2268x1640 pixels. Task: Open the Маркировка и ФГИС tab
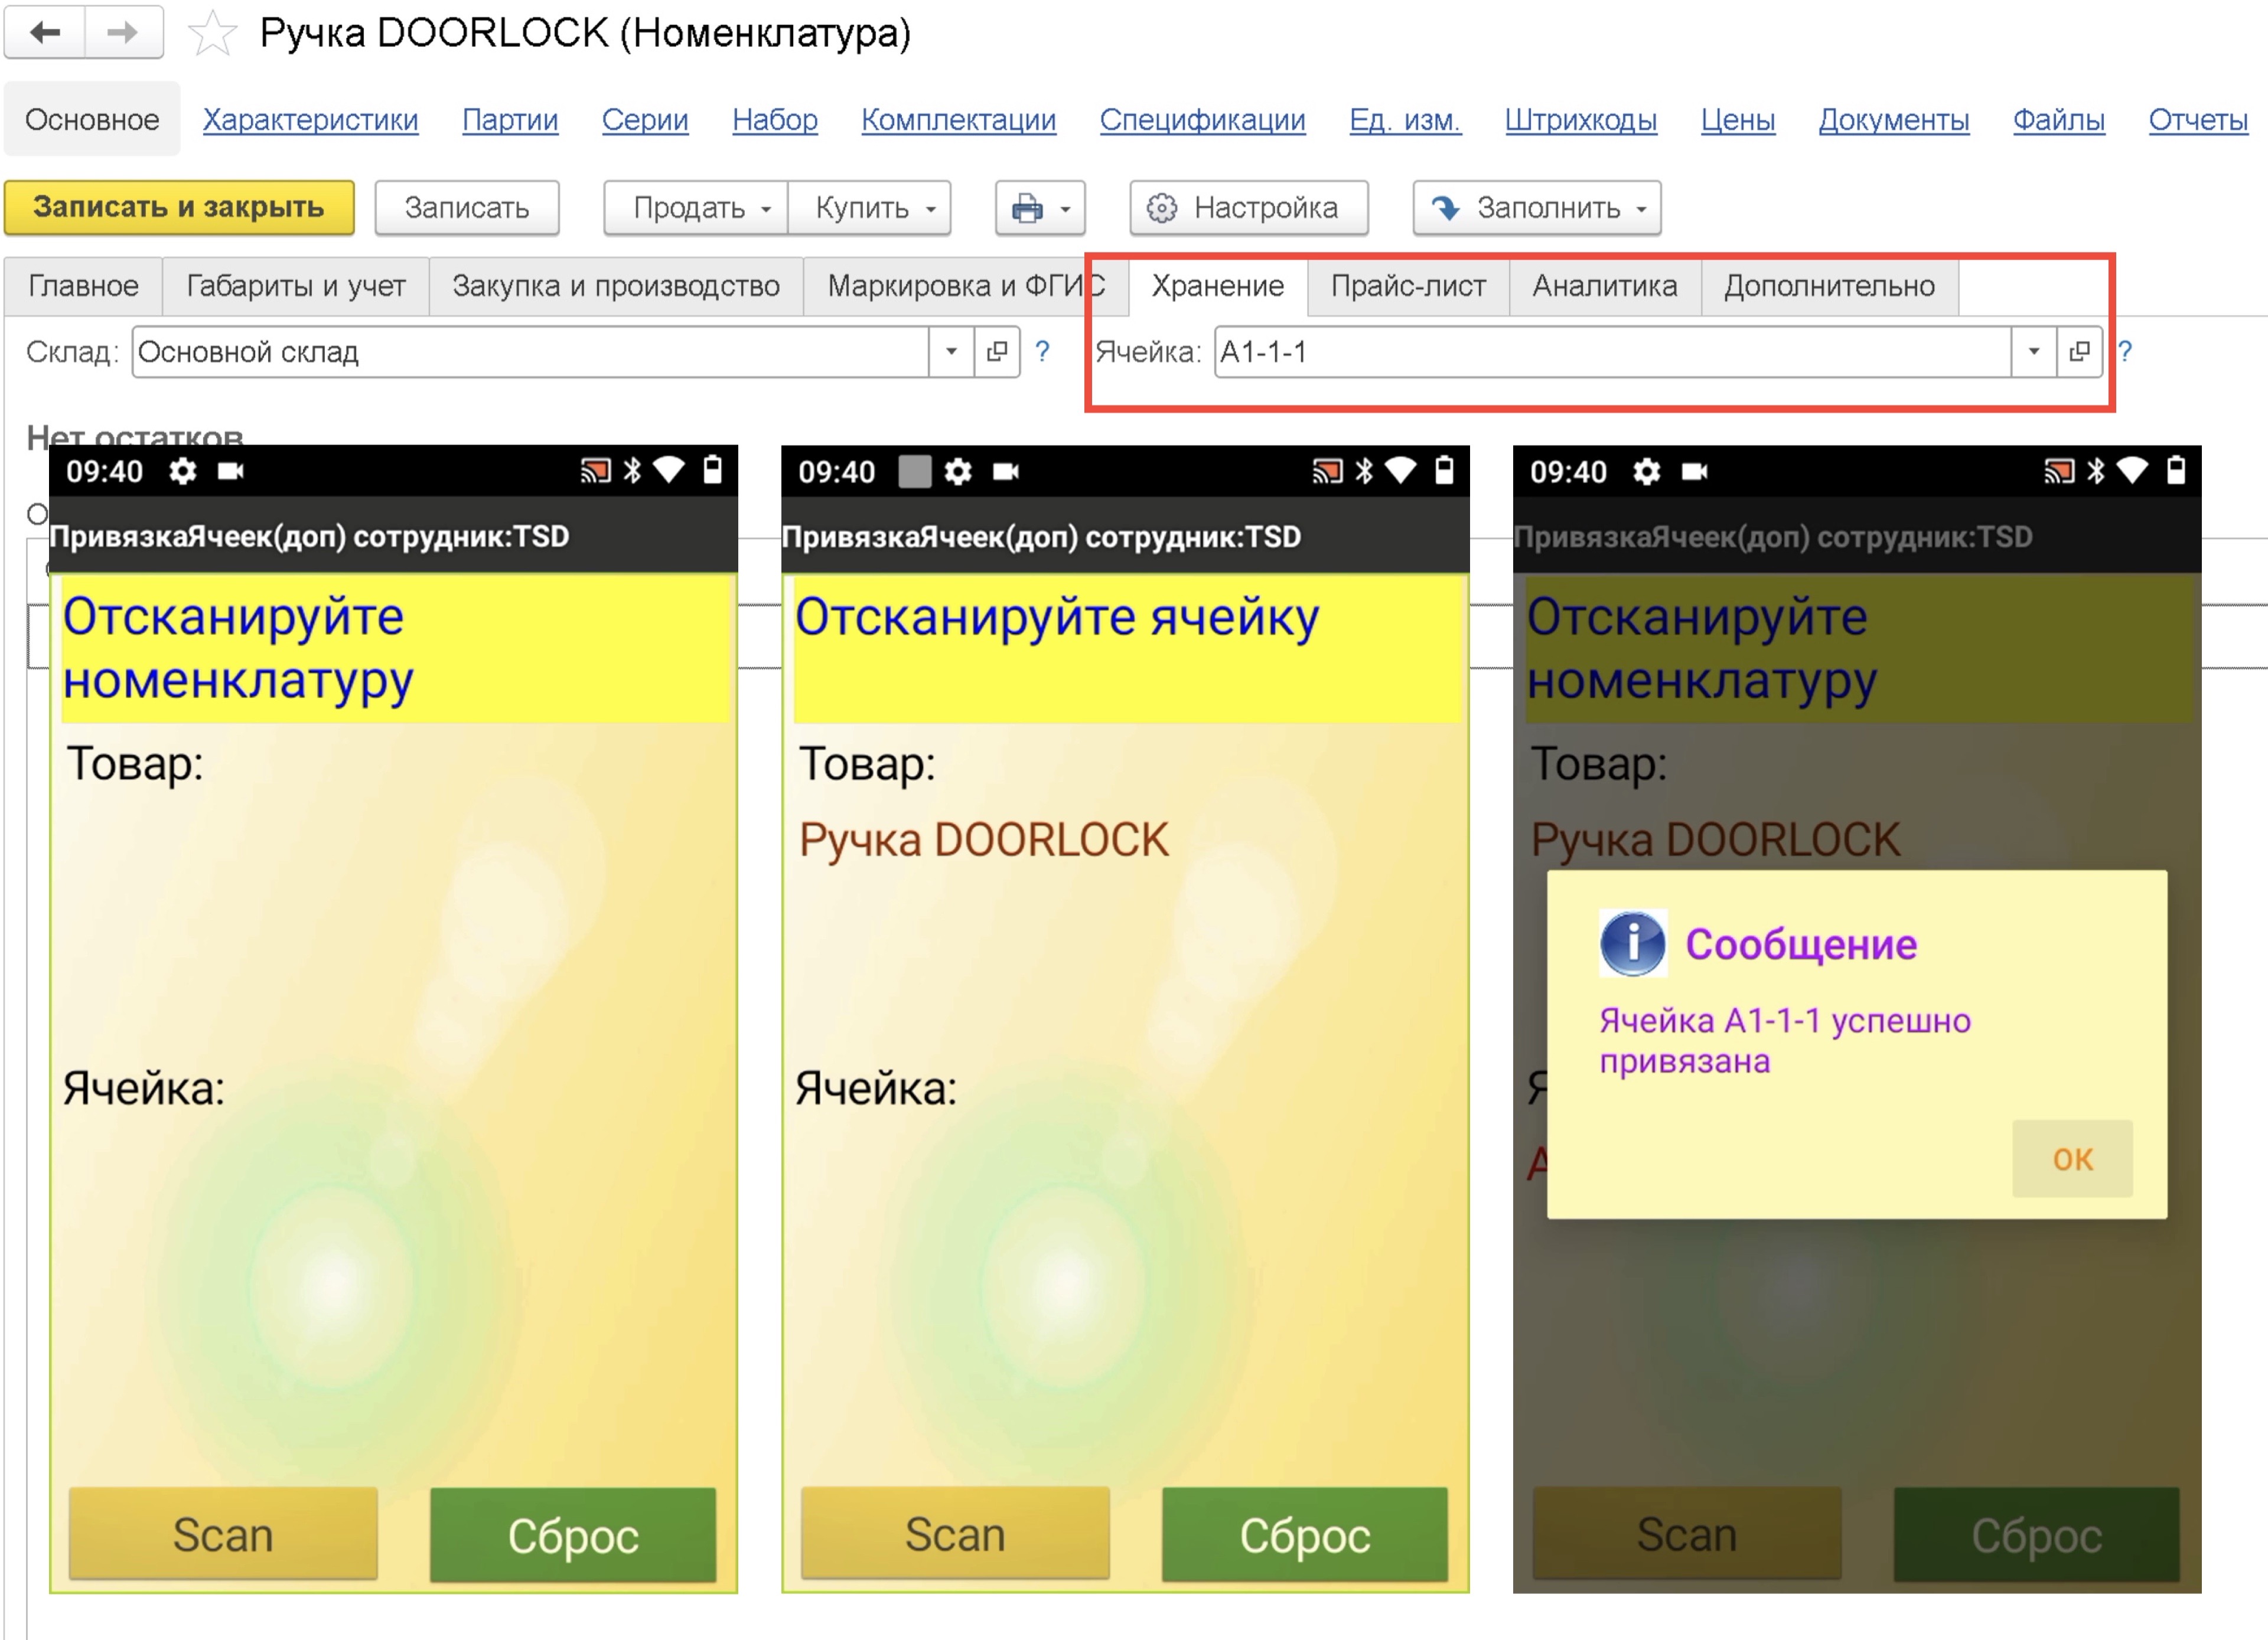coord(966,287)
